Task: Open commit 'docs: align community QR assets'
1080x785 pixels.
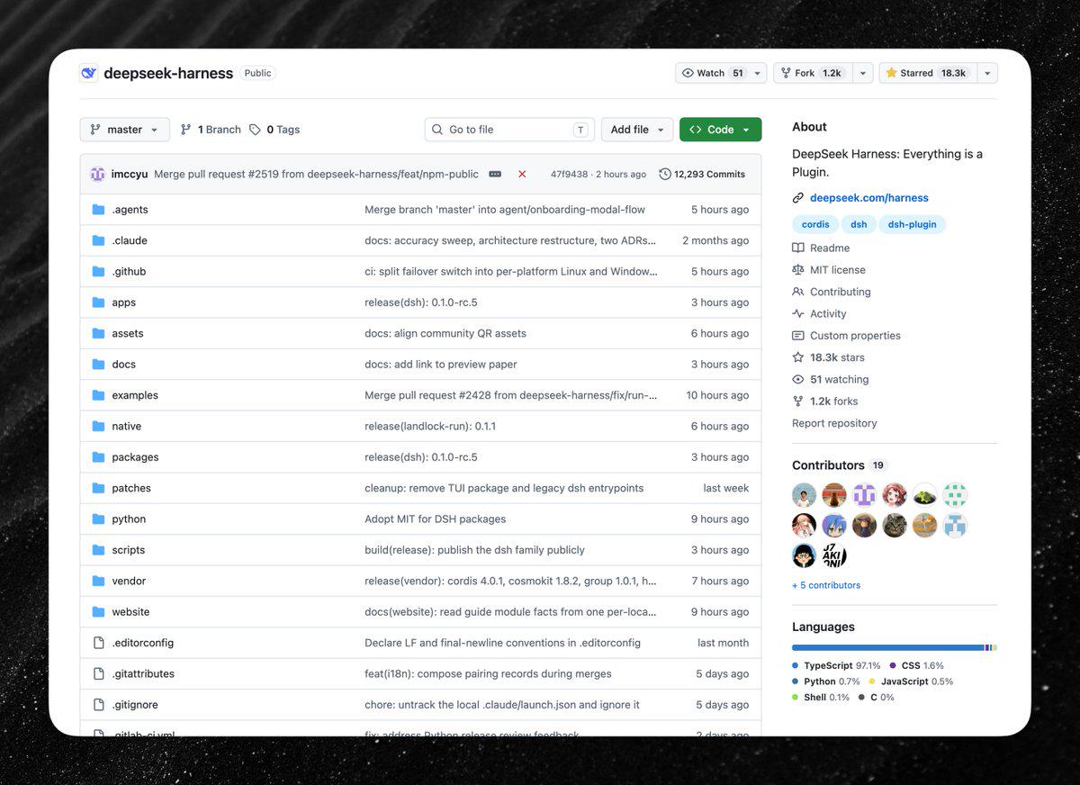Action: click(445, 333)
